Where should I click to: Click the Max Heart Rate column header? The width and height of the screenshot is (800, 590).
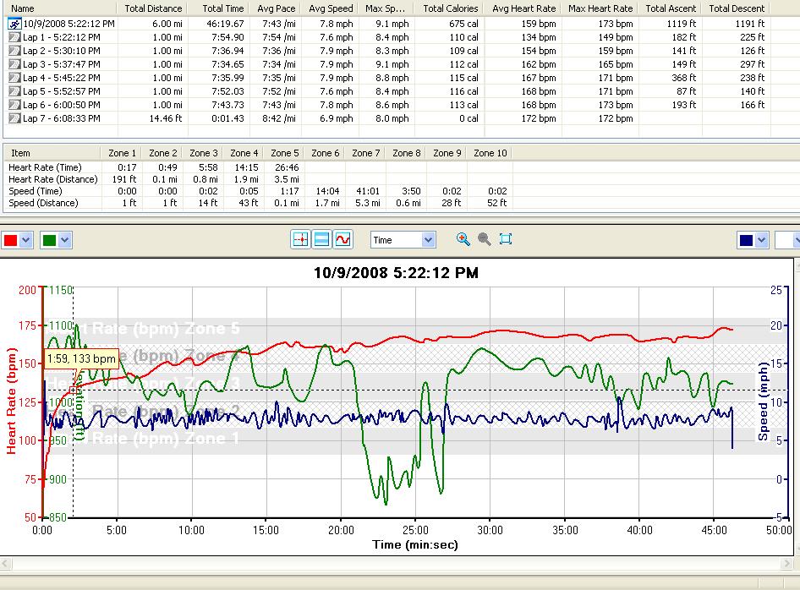(600, 8)
